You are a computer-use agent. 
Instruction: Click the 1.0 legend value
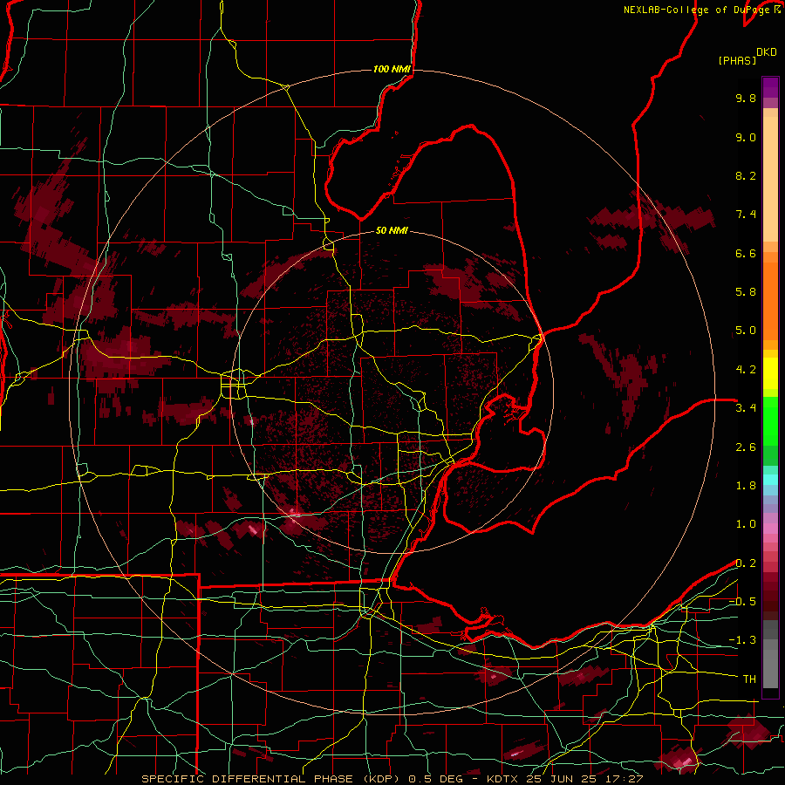746,524
